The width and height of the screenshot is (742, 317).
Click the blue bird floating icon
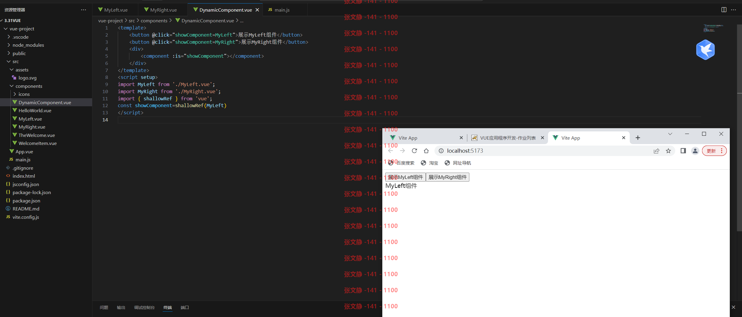click(x=705, y=50)
